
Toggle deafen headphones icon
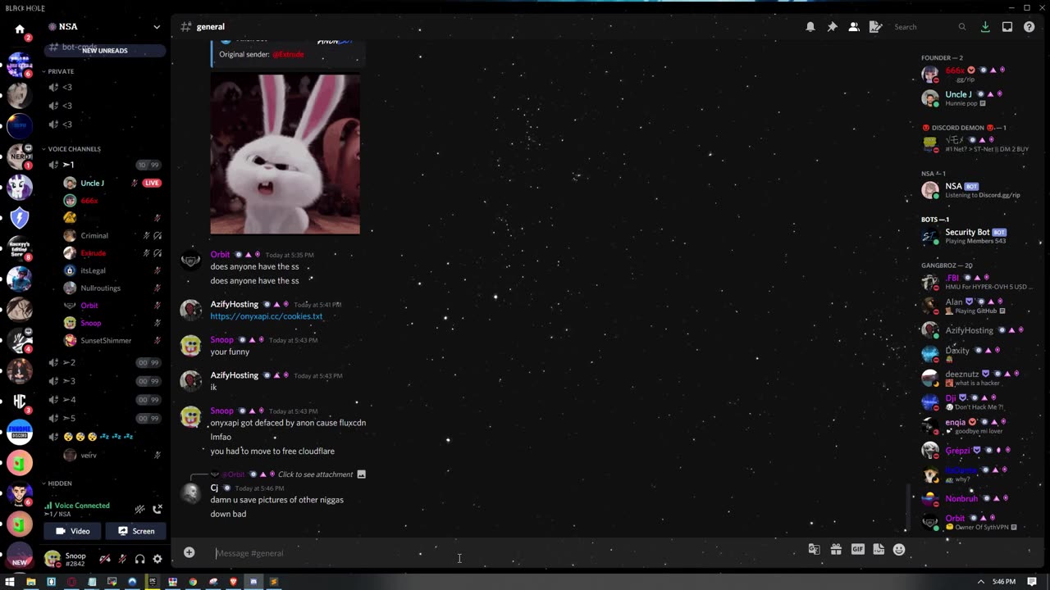[139, 559]
